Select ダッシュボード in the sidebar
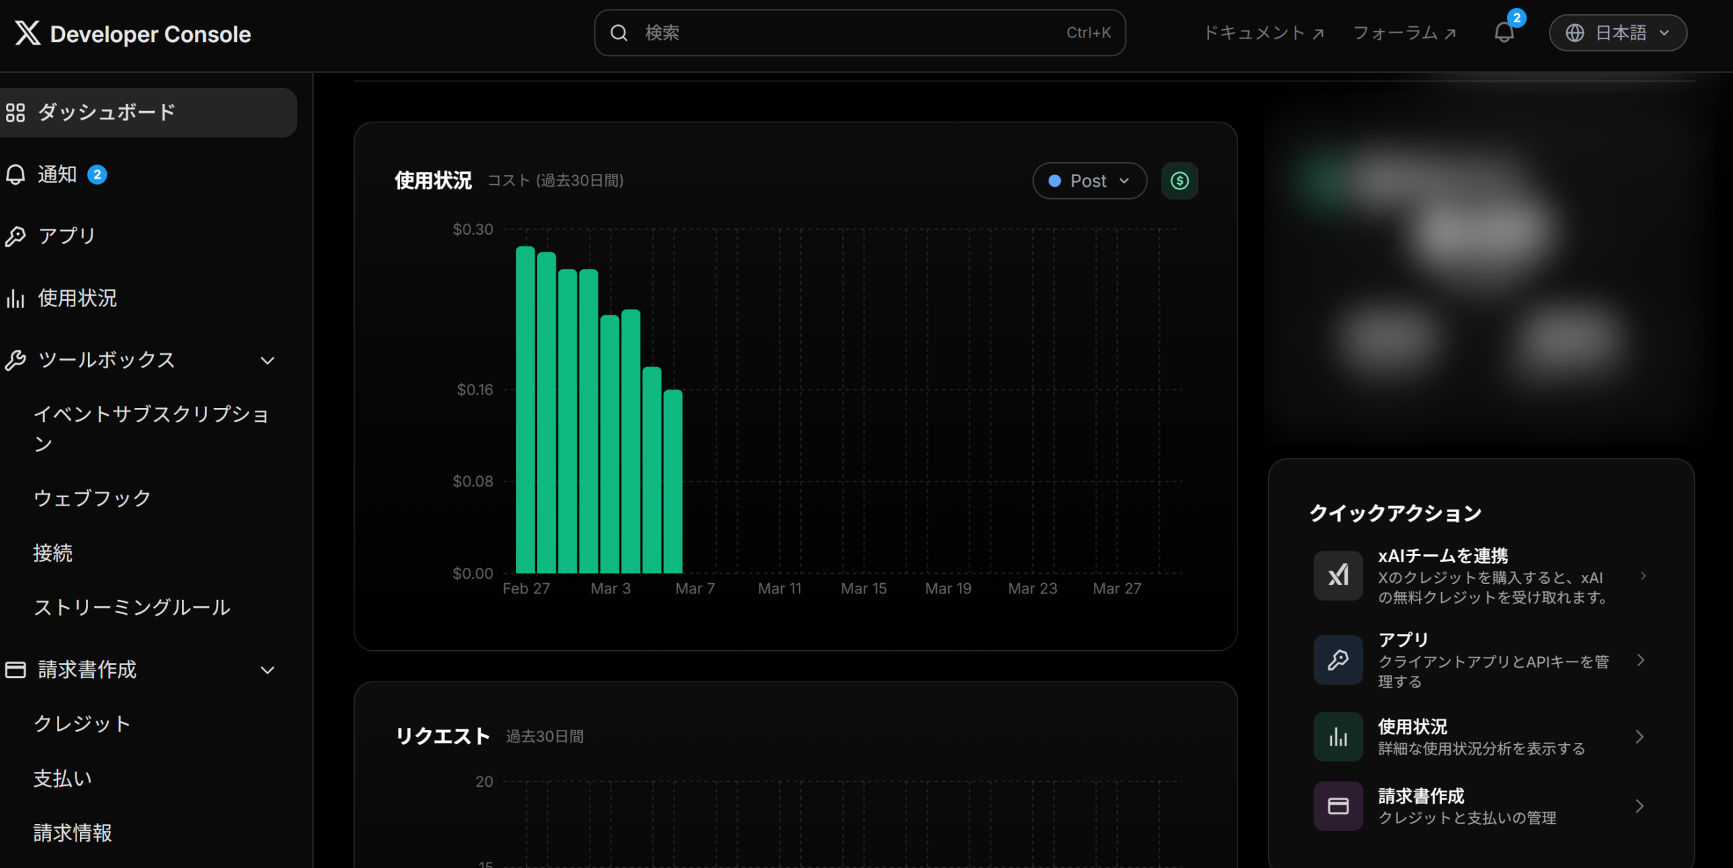 (x=107, y=112)
